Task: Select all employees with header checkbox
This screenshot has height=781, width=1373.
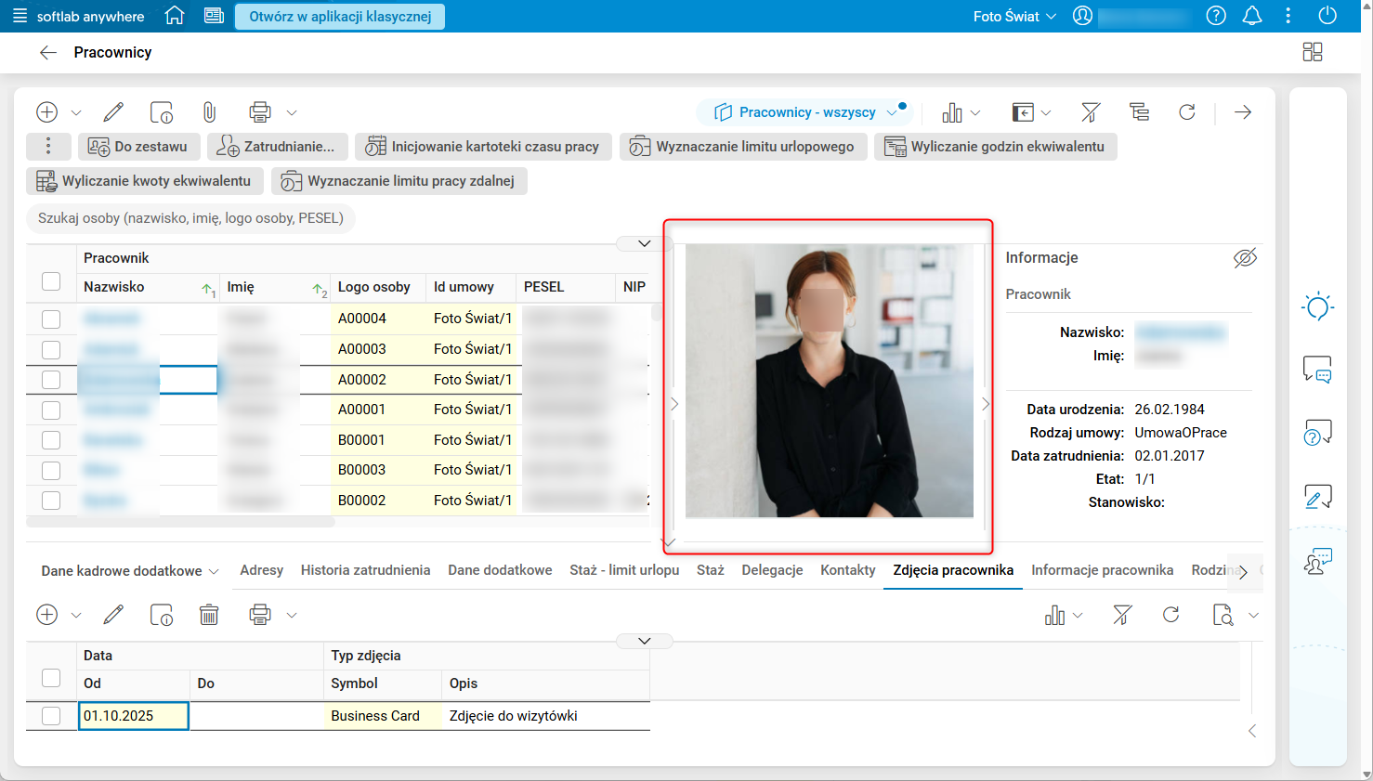Action: pyautogui.click(x=51, y=281)
